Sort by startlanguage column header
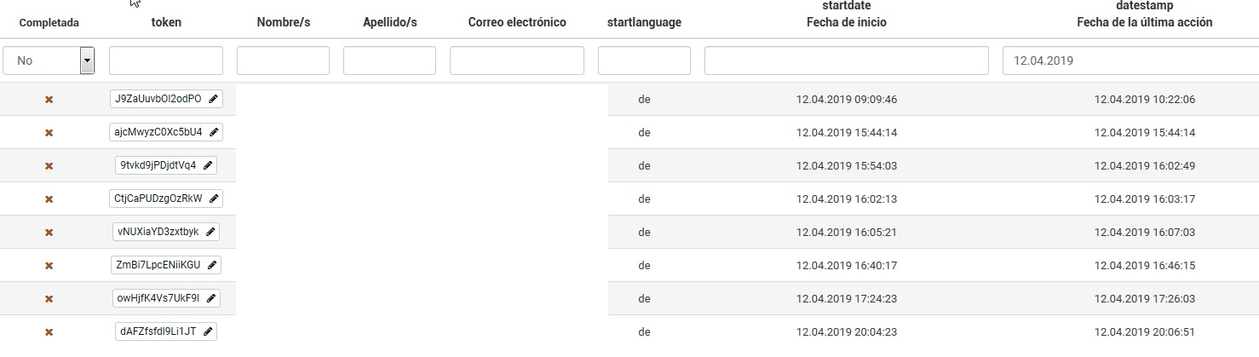1259x357 pixels. [644, 22]
